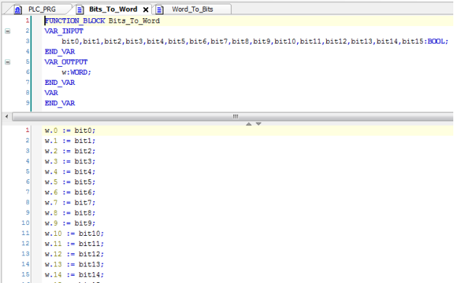Click the code line w.1 := bit1;
This screenshot has height=283, width=454.
click(x=70, y=141)
